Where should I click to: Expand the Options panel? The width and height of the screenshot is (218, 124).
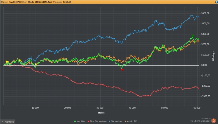pos(8,122)
